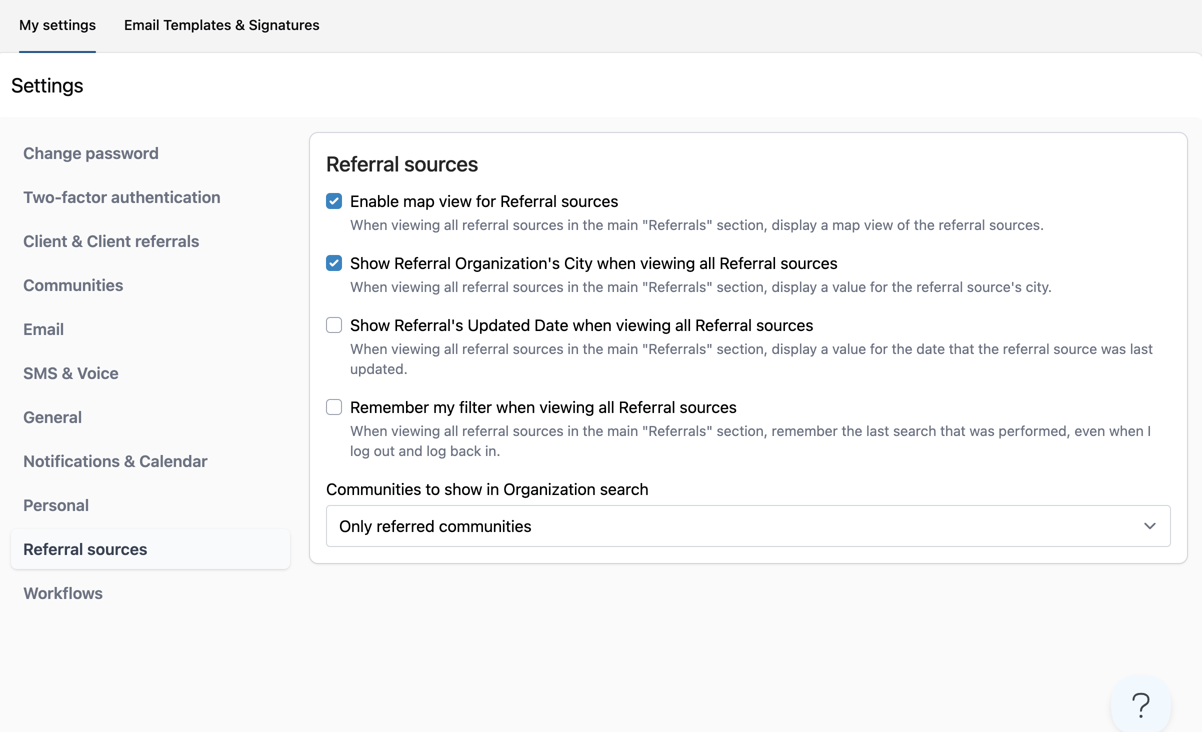Open Notifications & Calendar settings
This screenshot has width=1202, height=732.
[115, 461]
